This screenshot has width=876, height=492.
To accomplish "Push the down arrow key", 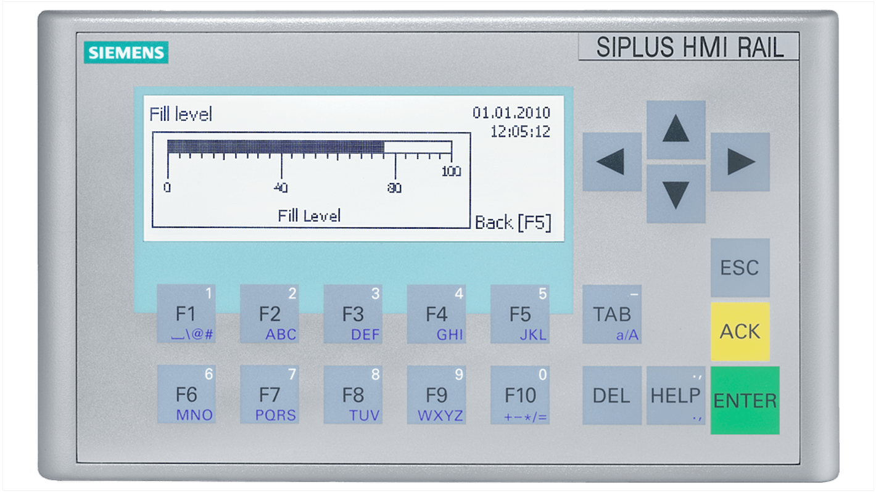I will coord(676,194).
